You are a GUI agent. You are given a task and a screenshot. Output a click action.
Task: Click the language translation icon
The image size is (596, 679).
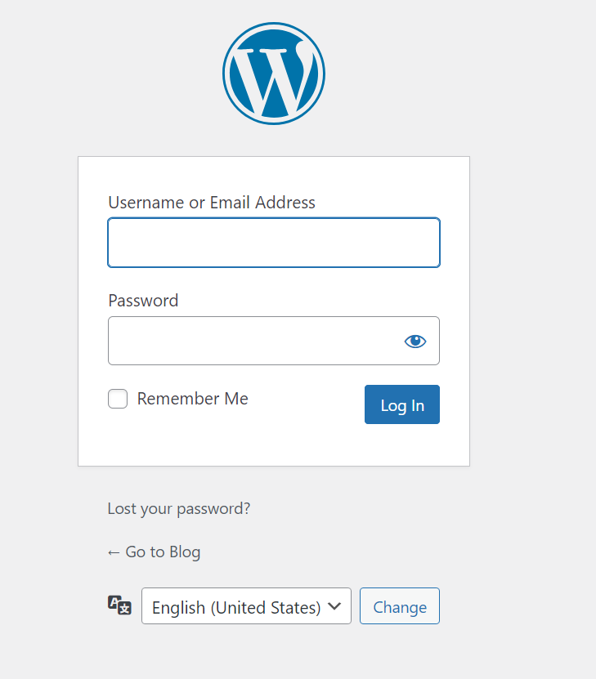119,605
